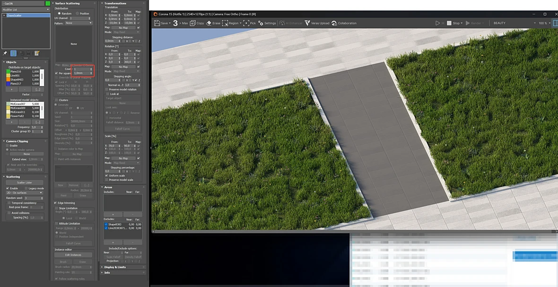
Task: Enable the Clusters checkbox
Action: pyautogui.click(x=56, y=100)
